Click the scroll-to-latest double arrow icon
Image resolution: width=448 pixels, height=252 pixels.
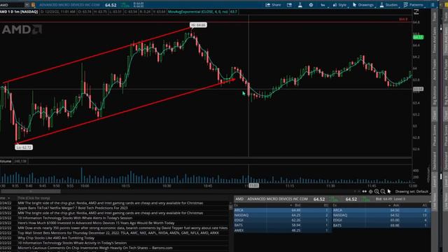(x=364, y=191)
